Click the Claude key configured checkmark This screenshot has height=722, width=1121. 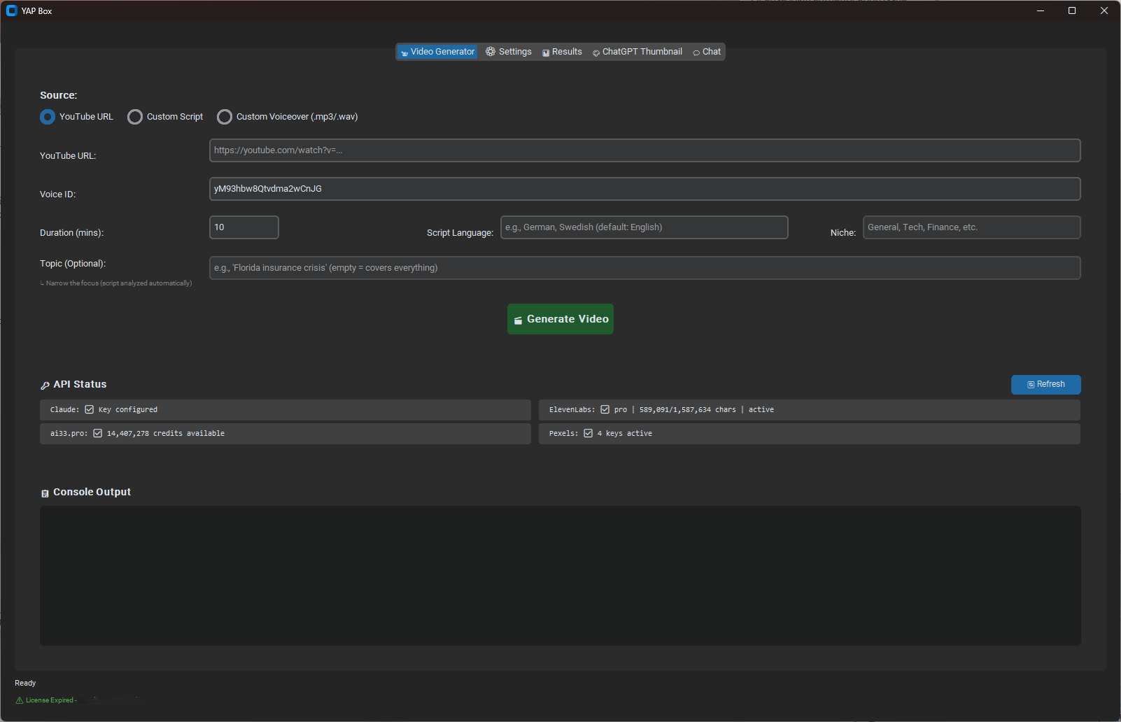coord(90,410)
